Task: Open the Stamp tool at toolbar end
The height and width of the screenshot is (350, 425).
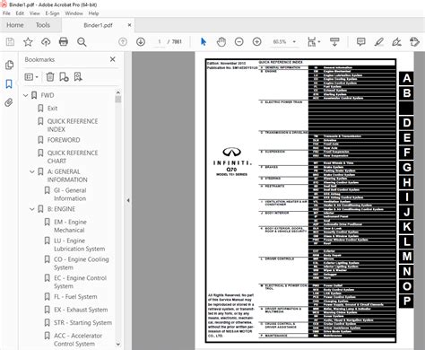Action: pos(414,42)
